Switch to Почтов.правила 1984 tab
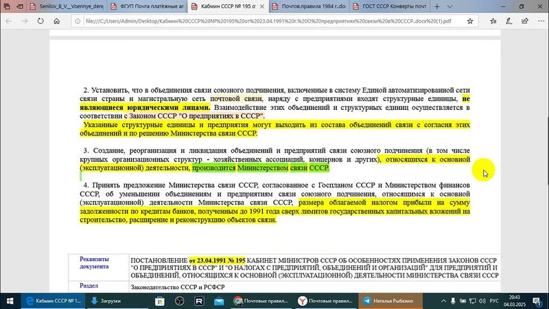549x309 pixels. coord(309,6)
